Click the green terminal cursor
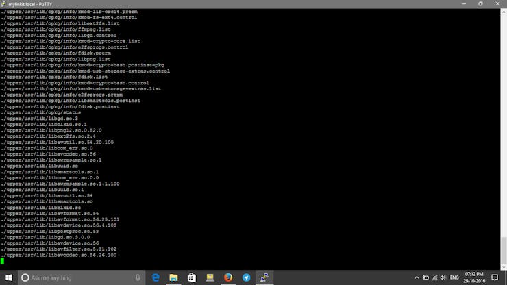The image size is (507, 285). coord(2,261)
